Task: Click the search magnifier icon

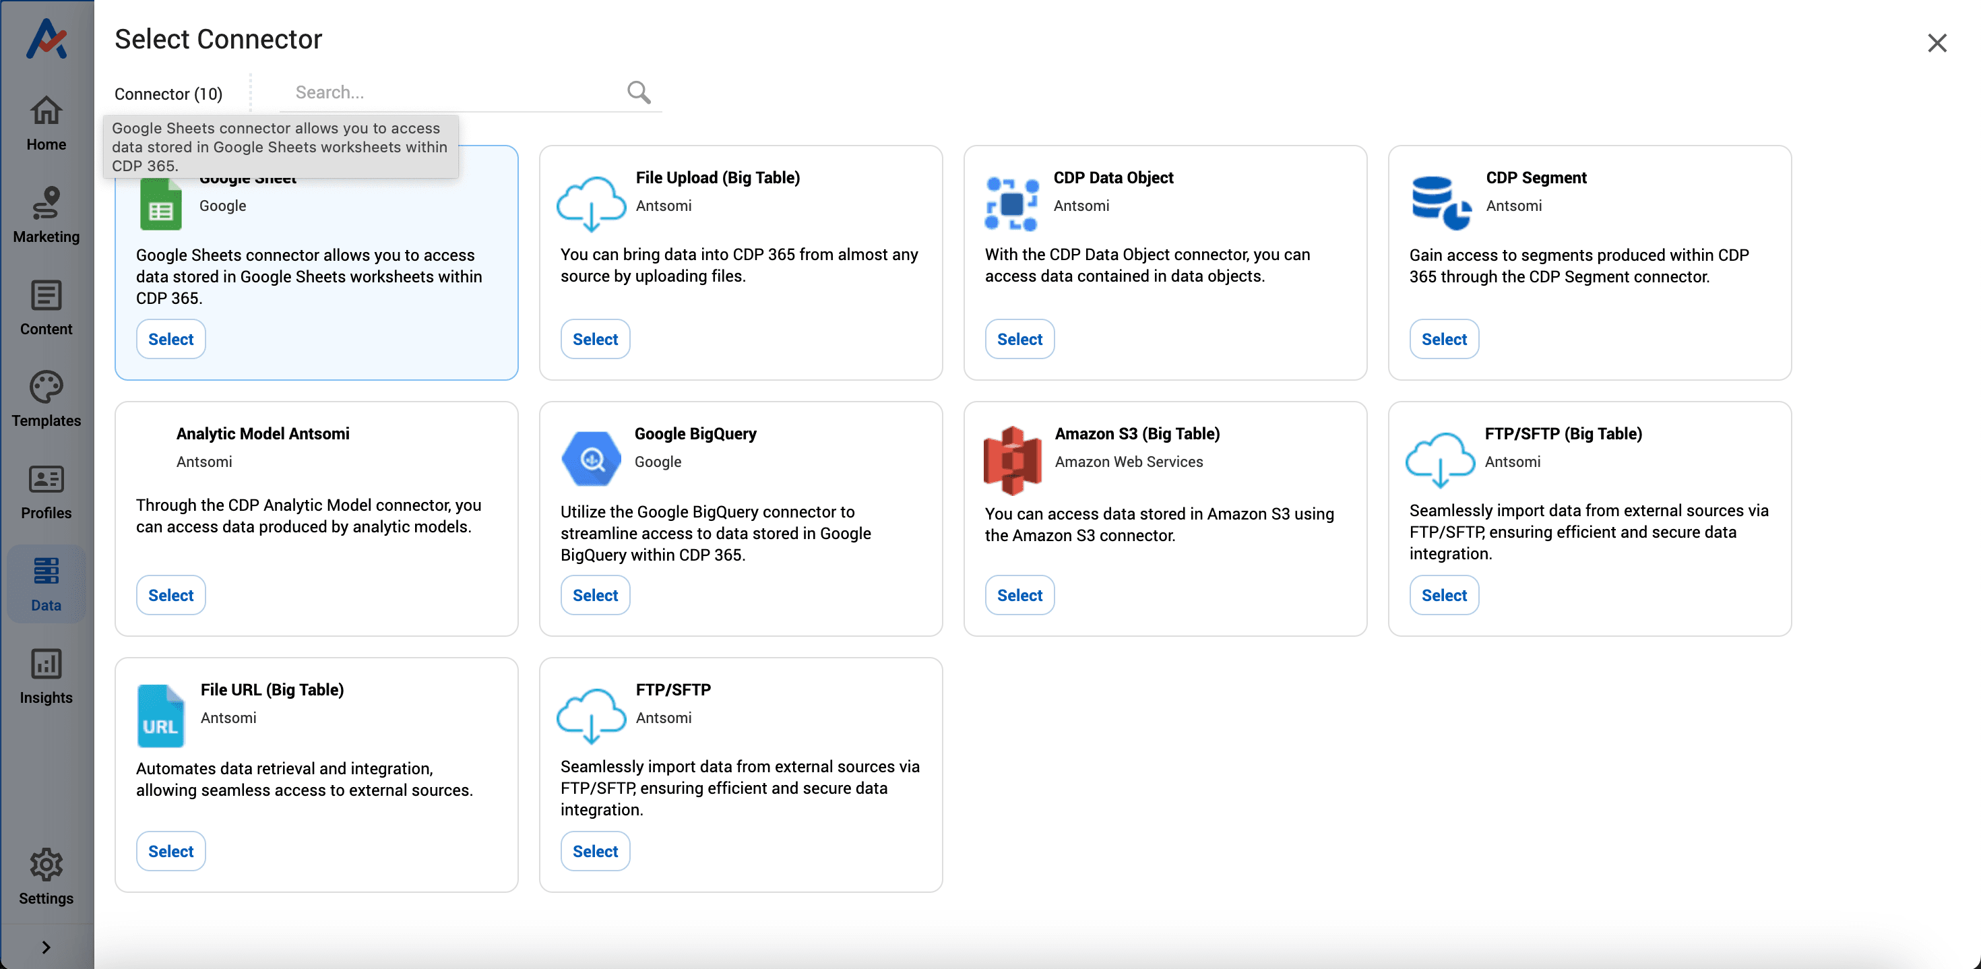Action: (638, 92)
